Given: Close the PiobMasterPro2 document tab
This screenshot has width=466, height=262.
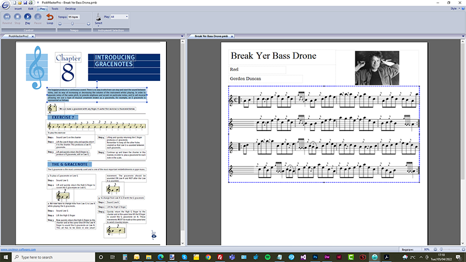Looking at the screenshot, I should [x=33, y=36].
